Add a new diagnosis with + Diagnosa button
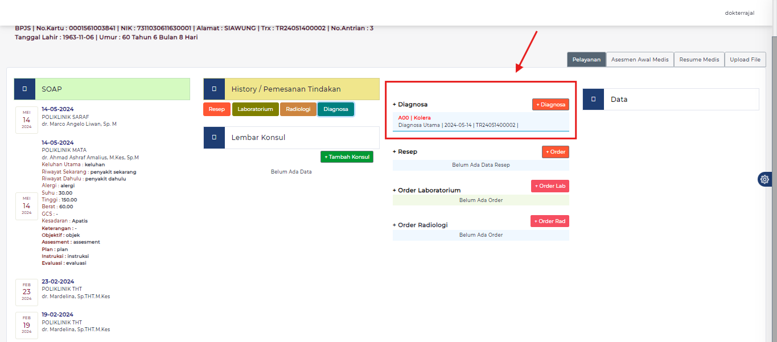The image size is (777, 342). (x=550, y=105)
